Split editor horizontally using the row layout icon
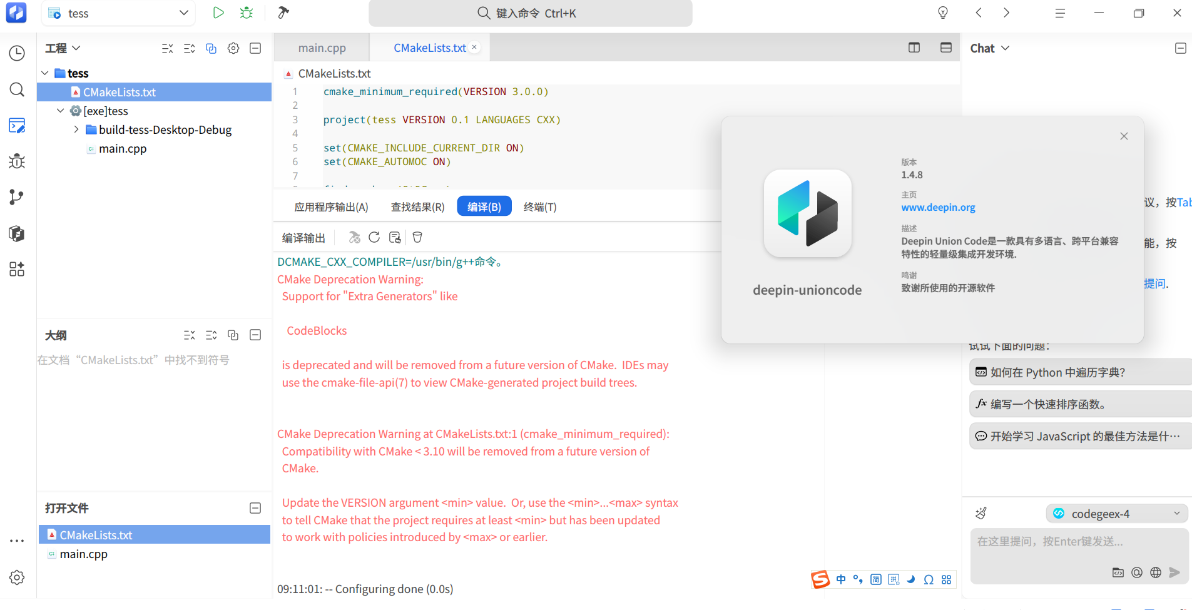1192x610 pixels. [x=946, y=48]
